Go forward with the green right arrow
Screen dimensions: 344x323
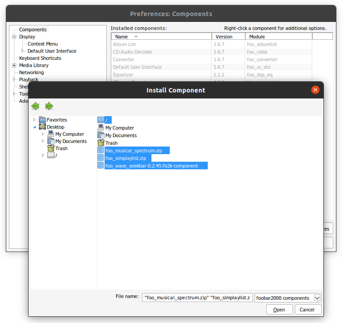click(x=49, y=106)
